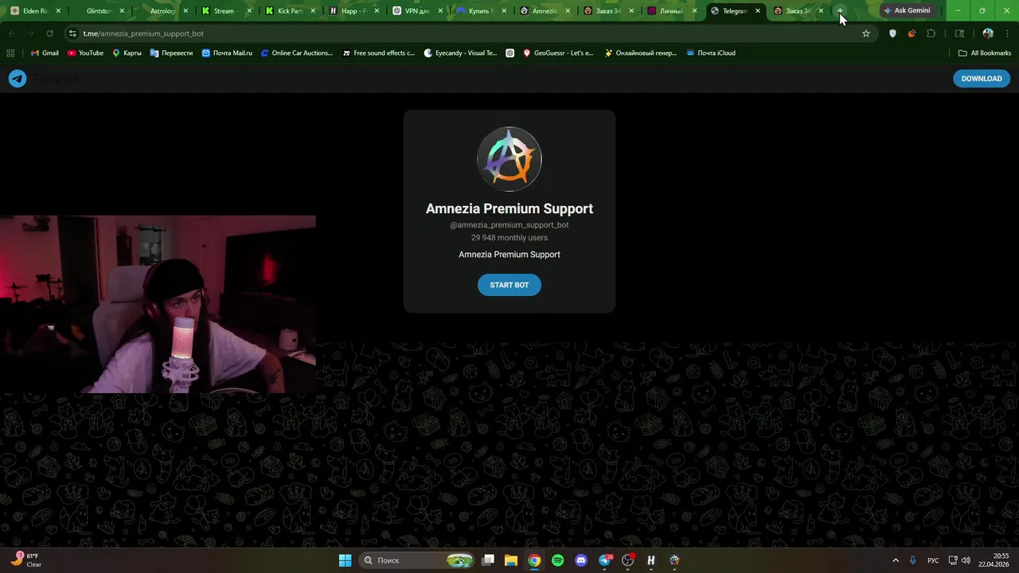Image resolution: width=1019 pixels, height=573 pixels.
Task: Open the All Bookmarks folder
Action: tap(985, 53)
